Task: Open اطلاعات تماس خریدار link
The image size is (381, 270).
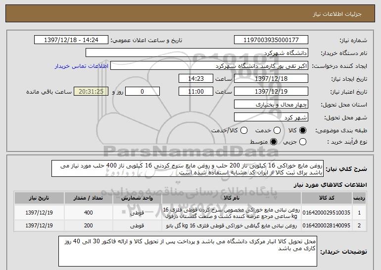Action: point(82,66)
